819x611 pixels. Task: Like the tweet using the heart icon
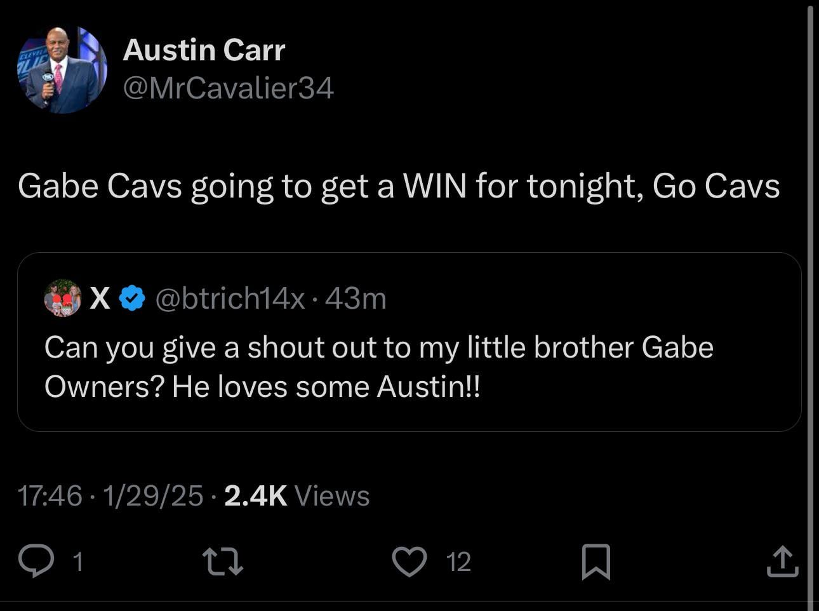[x=411, y=561]
